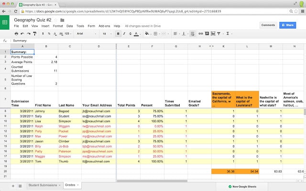
Task: Open the Format menu
Action: (58, 26)
